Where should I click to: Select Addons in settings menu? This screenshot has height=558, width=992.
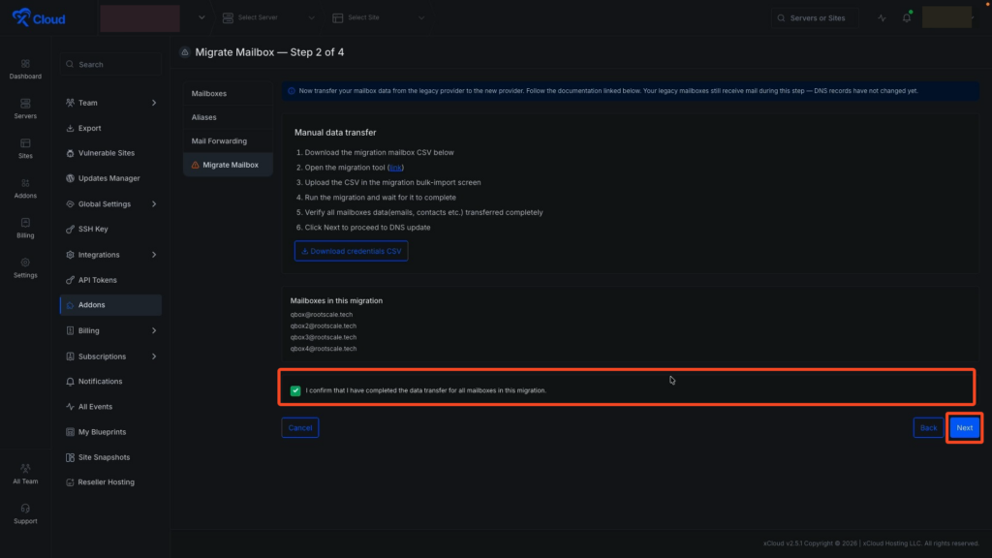(x=110, y=305)
